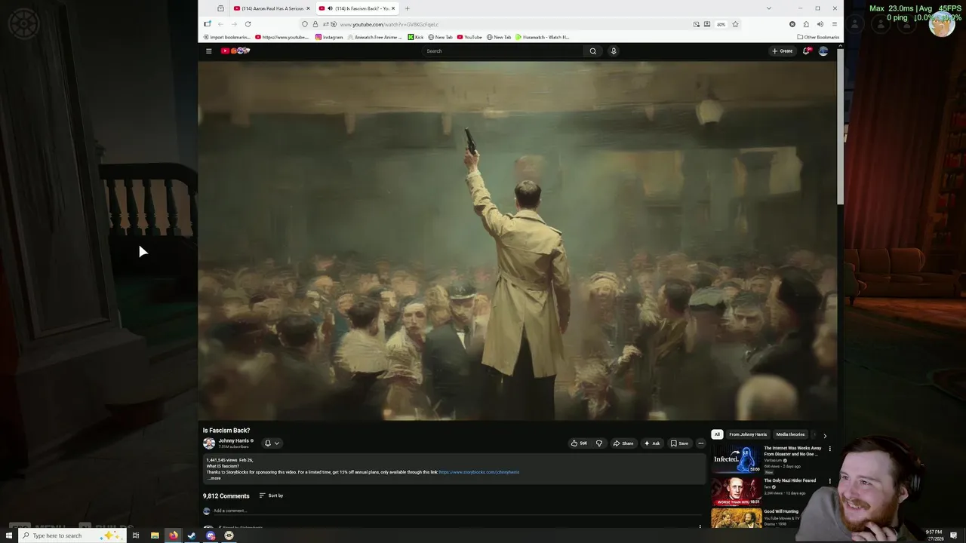Reset the 60% zoom level indicator
This screenshot has height=543, width=966.
point(721,24)
